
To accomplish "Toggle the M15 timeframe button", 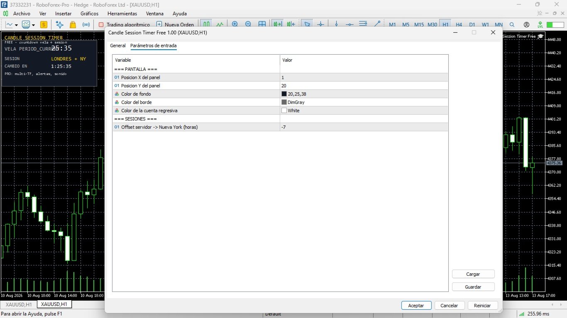I will click(419, 24).
